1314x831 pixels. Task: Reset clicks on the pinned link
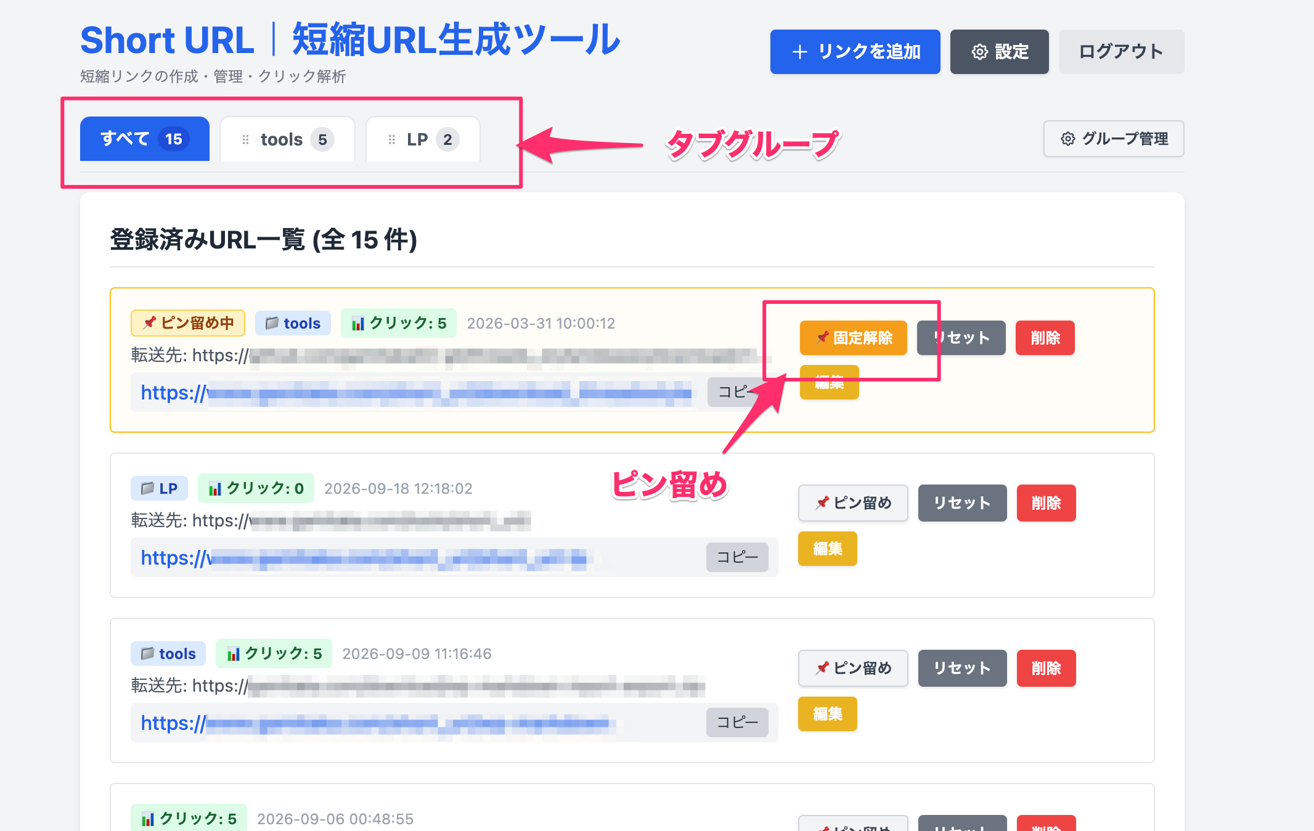(x=961, y=338)
